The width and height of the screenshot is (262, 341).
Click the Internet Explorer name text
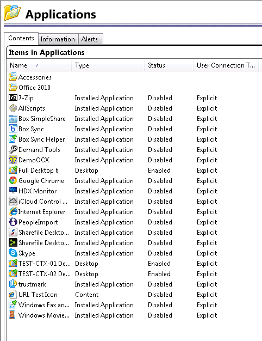point(42,212)
